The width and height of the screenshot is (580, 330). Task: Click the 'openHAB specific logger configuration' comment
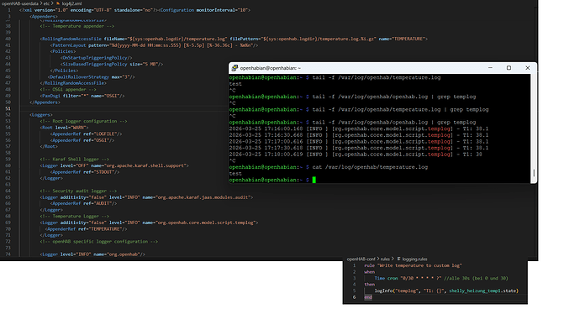(98, 242)
